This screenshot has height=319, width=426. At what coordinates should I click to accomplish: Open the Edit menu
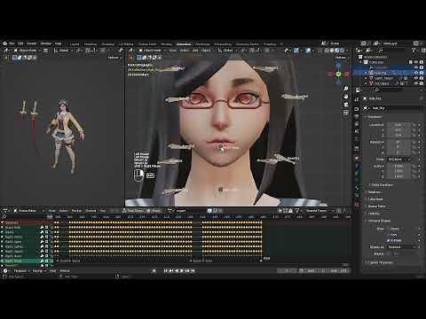coord(20,43)
